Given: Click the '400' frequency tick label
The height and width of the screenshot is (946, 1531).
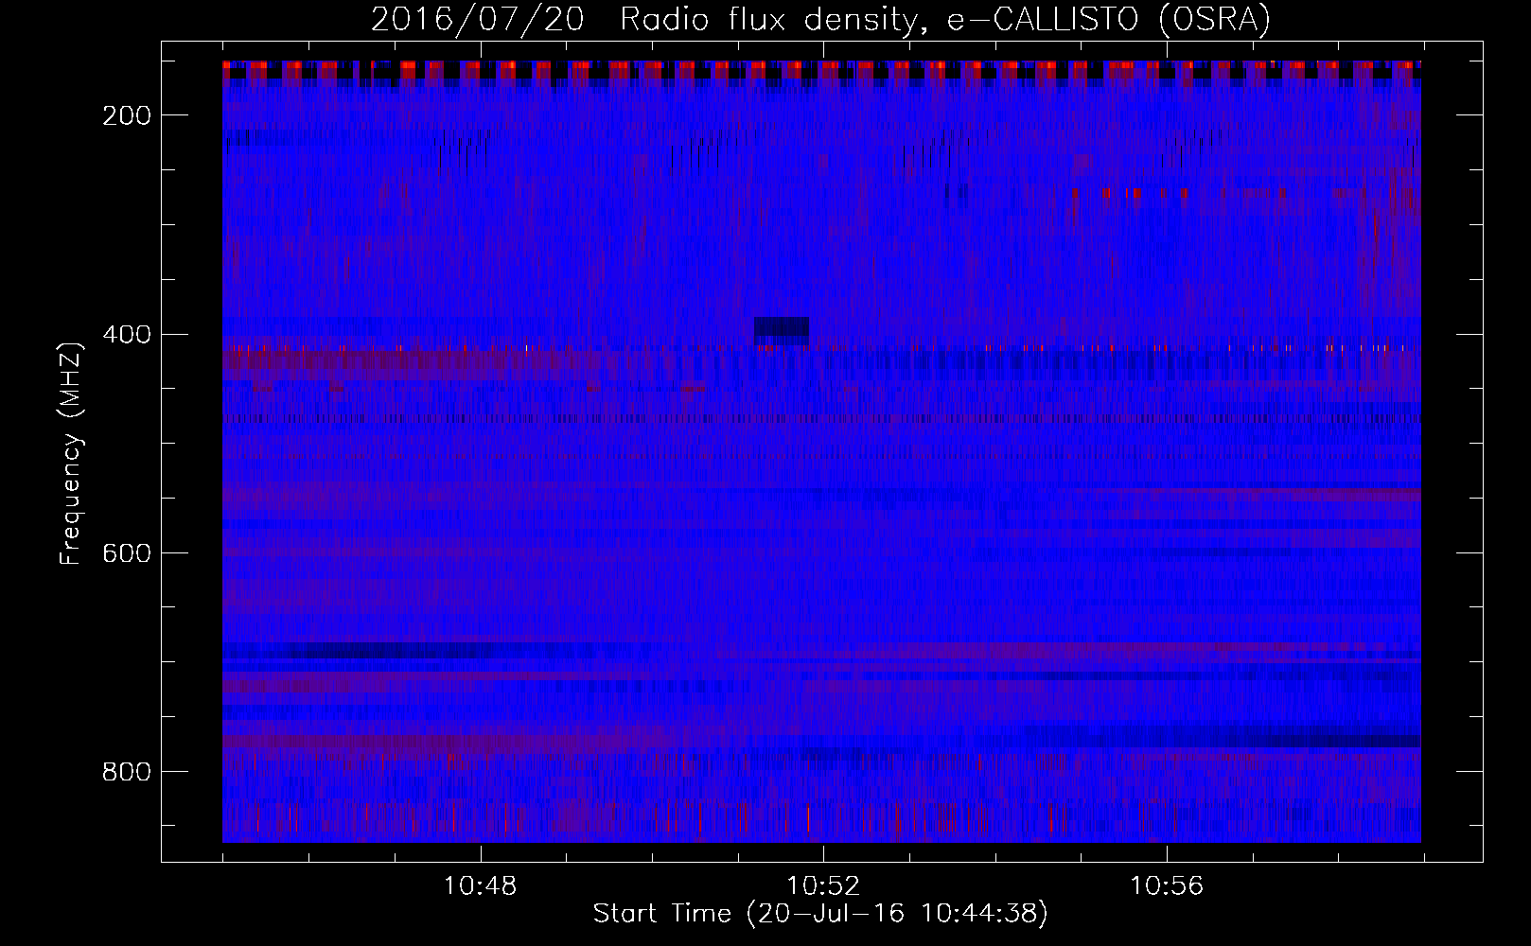Looking at the screenshot, I should point(126,334).
